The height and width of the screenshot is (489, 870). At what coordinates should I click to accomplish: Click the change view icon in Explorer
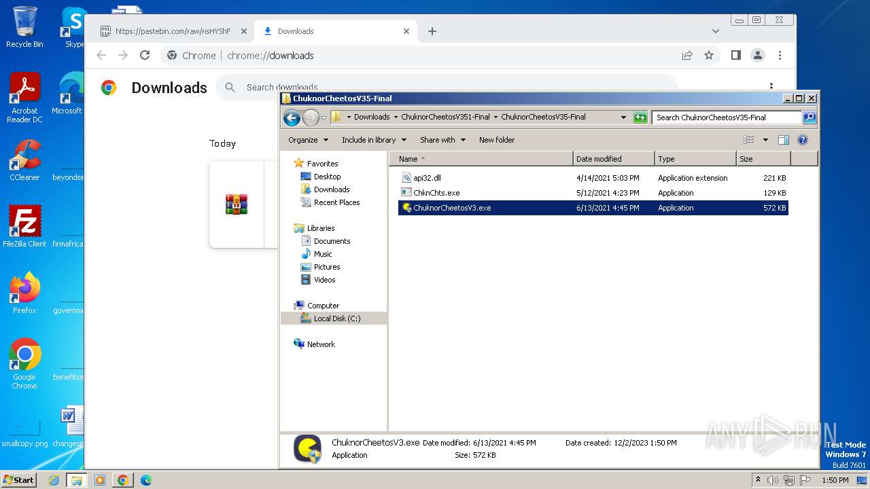coord(748,140)
